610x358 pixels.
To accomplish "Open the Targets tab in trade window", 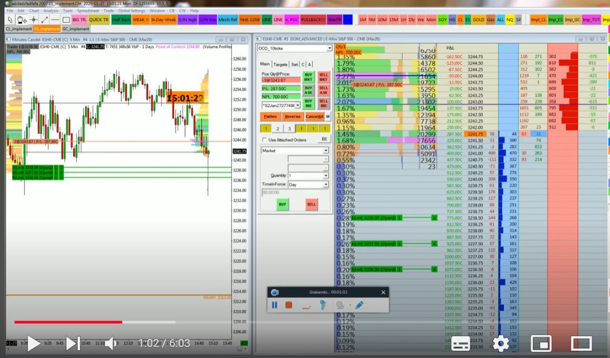I will [280, 65].
